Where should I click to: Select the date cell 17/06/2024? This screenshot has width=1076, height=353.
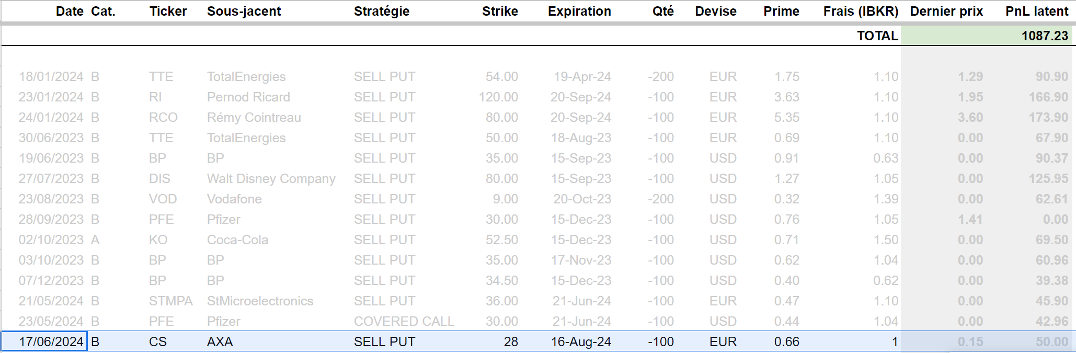[44, 341]
